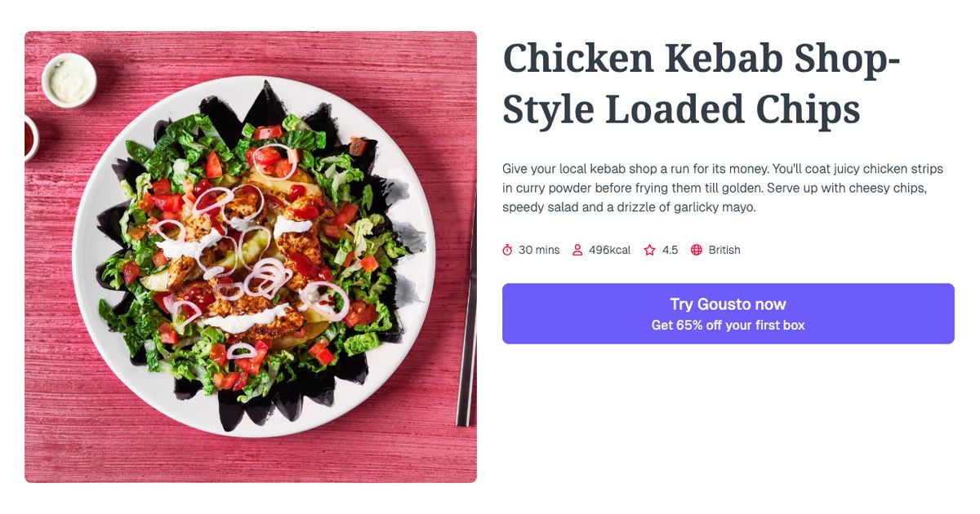
Task: Click the recipe title Chicken Kebab Shop-Style Loaded Chips
Action: pos(701,83)
